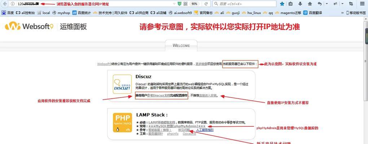Screen dimensions: 368x144
Task: Click the green shield security icon
Action: point(180,4)
